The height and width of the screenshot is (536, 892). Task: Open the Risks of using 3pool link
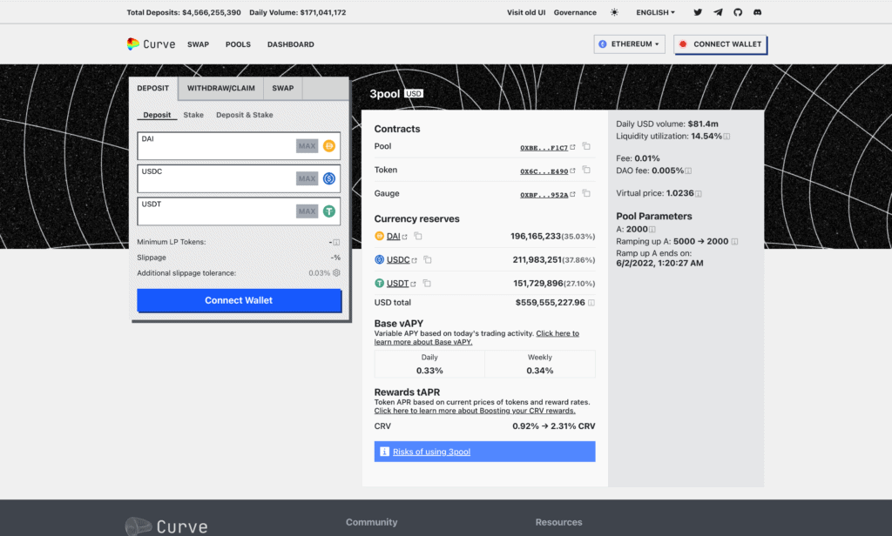pos(431,452)
